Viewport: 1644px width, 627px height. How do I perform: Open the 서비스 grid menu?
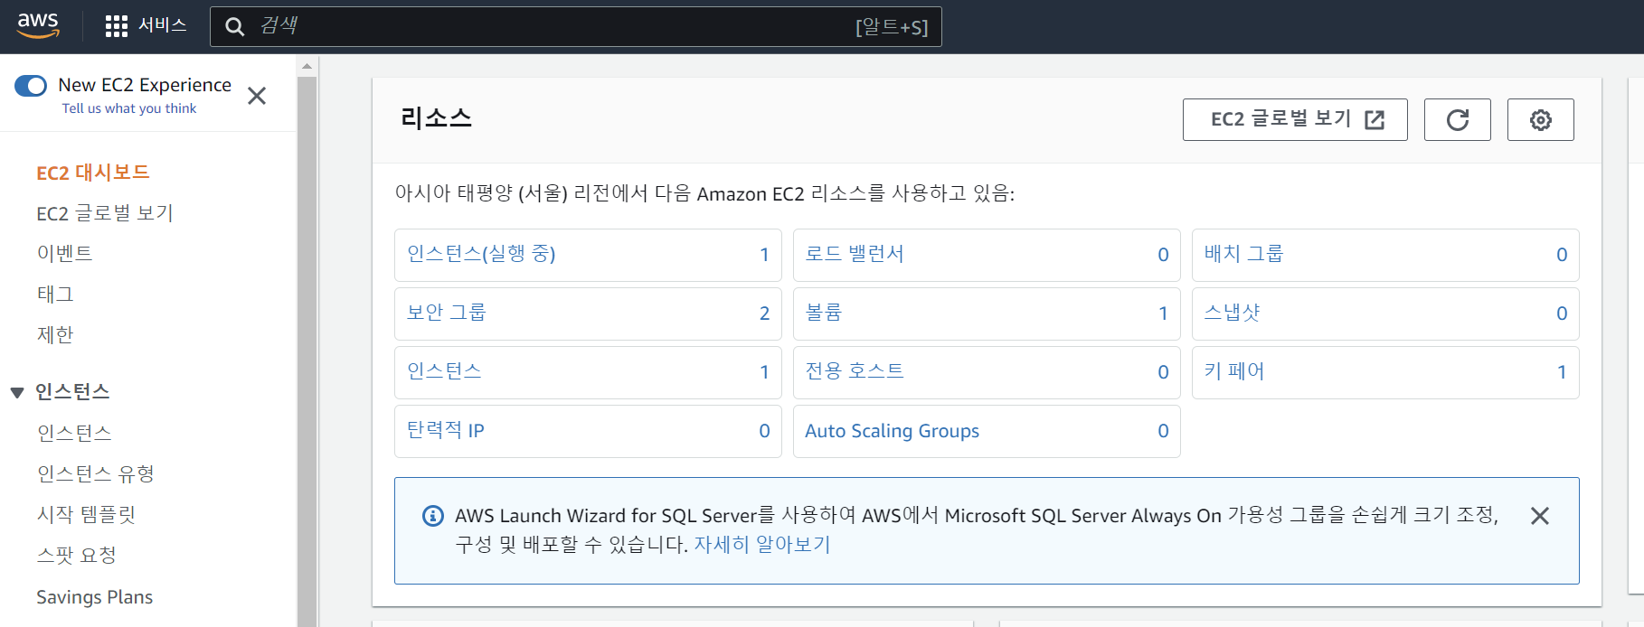point(146,26)
